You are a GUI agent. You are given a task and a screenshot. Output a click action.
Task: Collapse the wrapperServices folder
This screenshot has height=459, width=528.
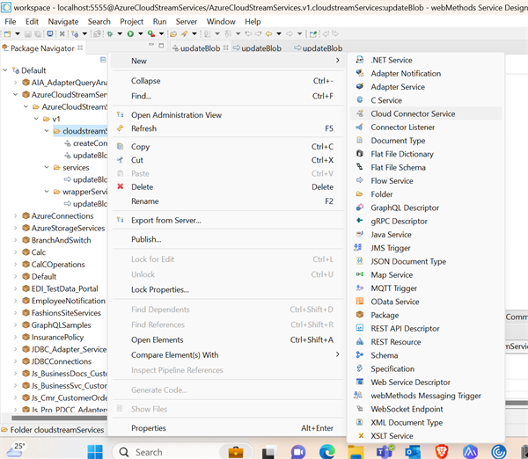point(47,192)
